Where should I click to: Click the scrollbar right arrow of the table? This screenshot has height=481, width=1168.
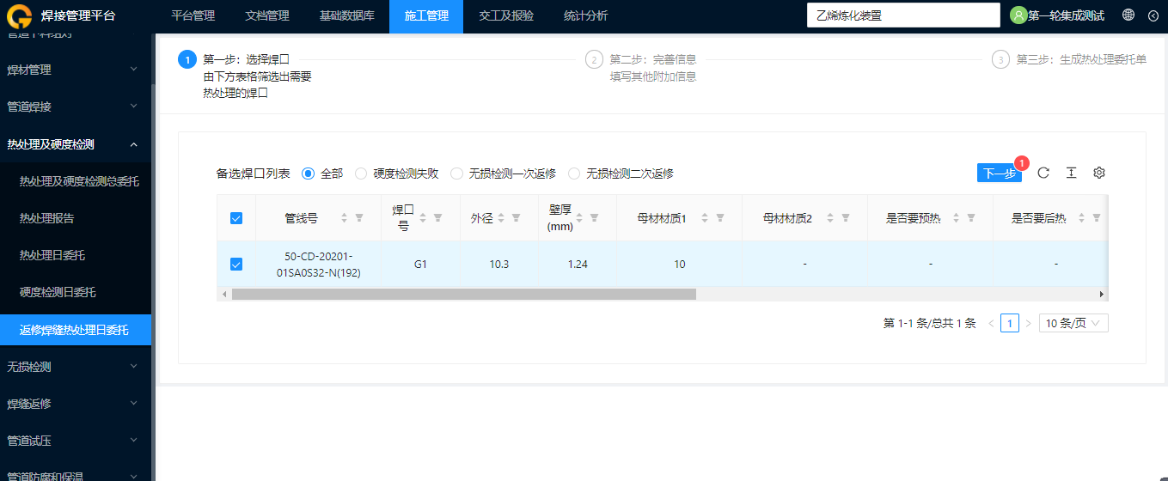coord(1101,294)
